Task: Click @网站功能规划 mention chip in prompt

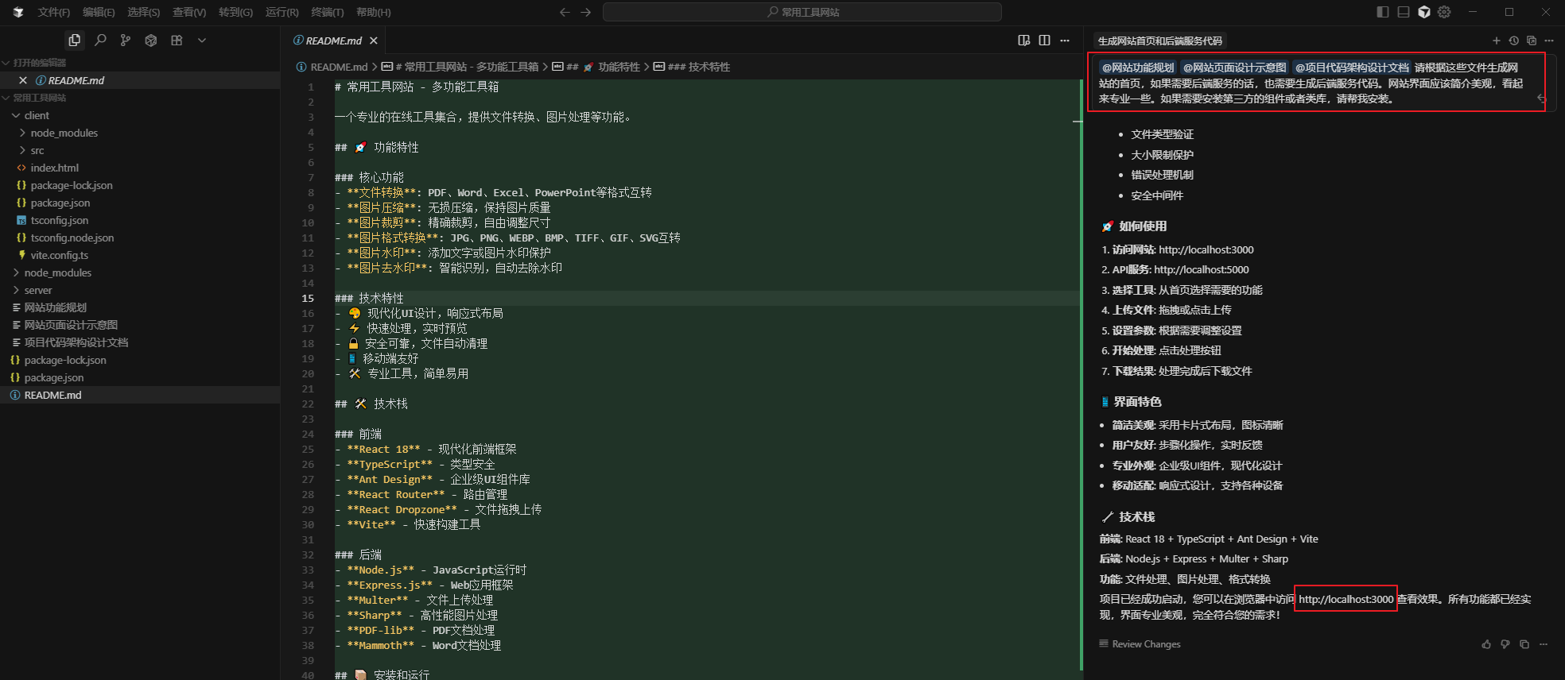Action: pyautogui.click(x=1137, y=68)
